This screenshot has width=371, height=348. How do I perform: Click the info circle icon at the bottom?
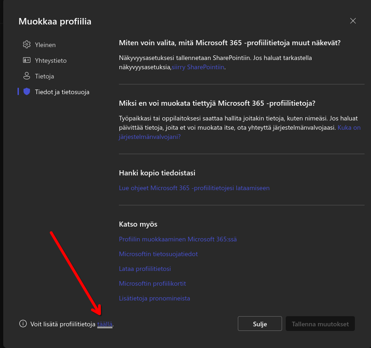point(23,324)
